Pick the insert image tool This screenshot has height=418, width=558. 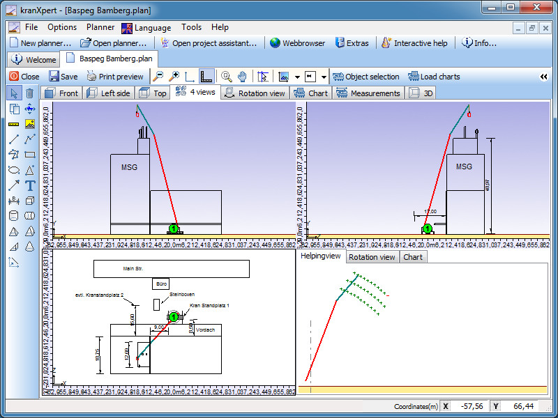[x=30, y=124]
